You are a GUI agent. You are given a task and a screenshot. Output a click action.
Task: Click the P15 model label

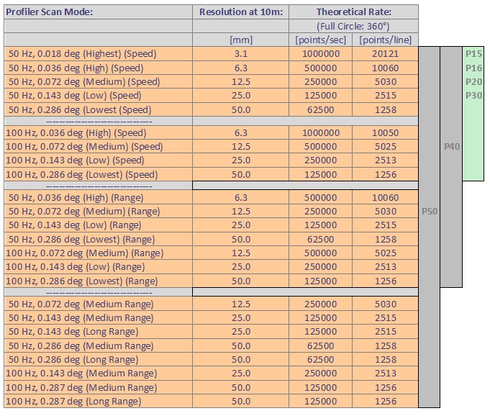tap(473, 54)
